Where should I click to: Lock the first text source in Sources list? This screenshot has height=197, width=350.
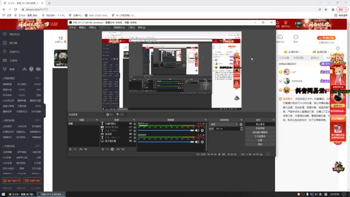(135, 123)
